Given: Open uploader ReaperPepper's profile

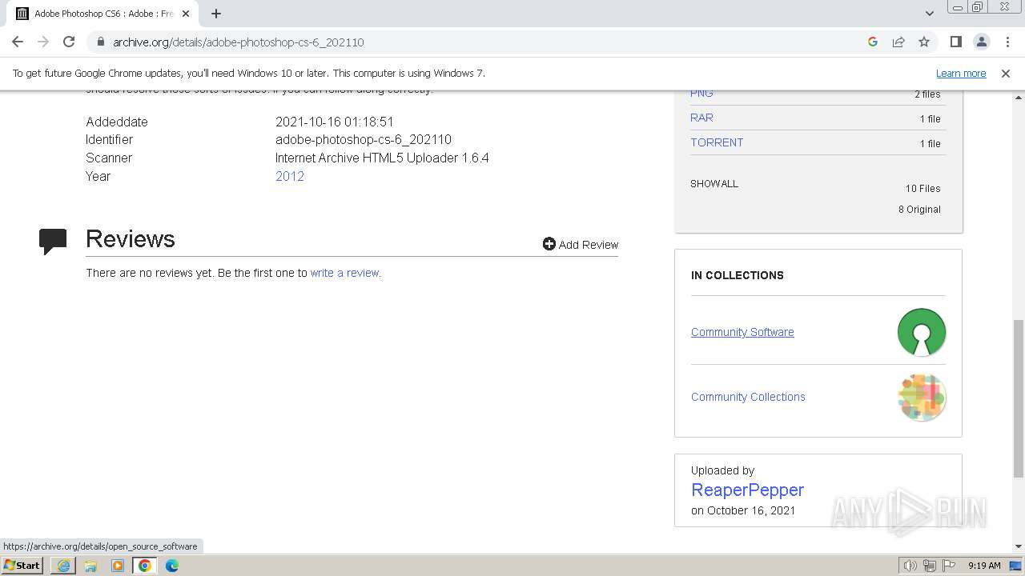Looking at the screenshot, I should [x=747, y=490].
